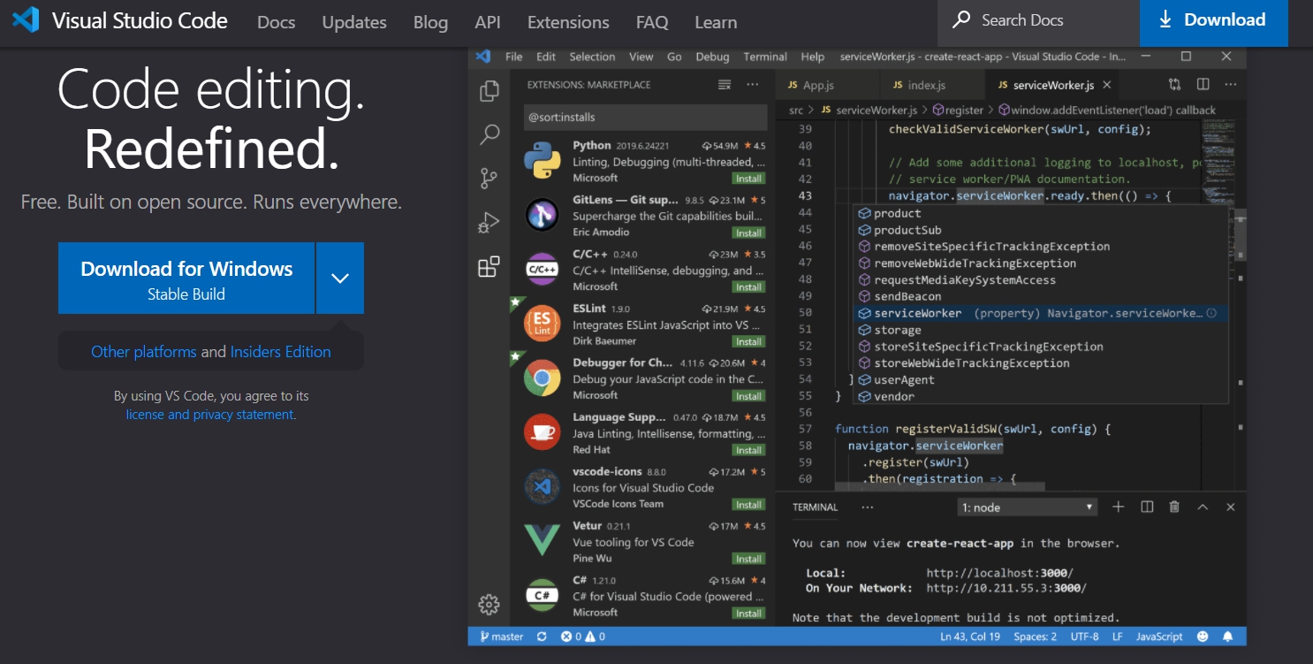
Task: Install the GitLens extension
Action: tap(748, 233)
